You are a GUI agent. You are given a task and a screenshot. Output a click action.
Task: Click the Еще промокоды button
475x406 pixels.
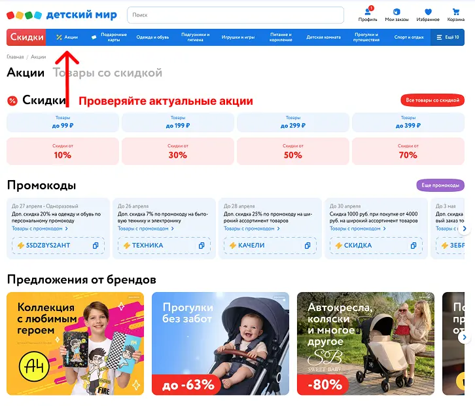440,185
